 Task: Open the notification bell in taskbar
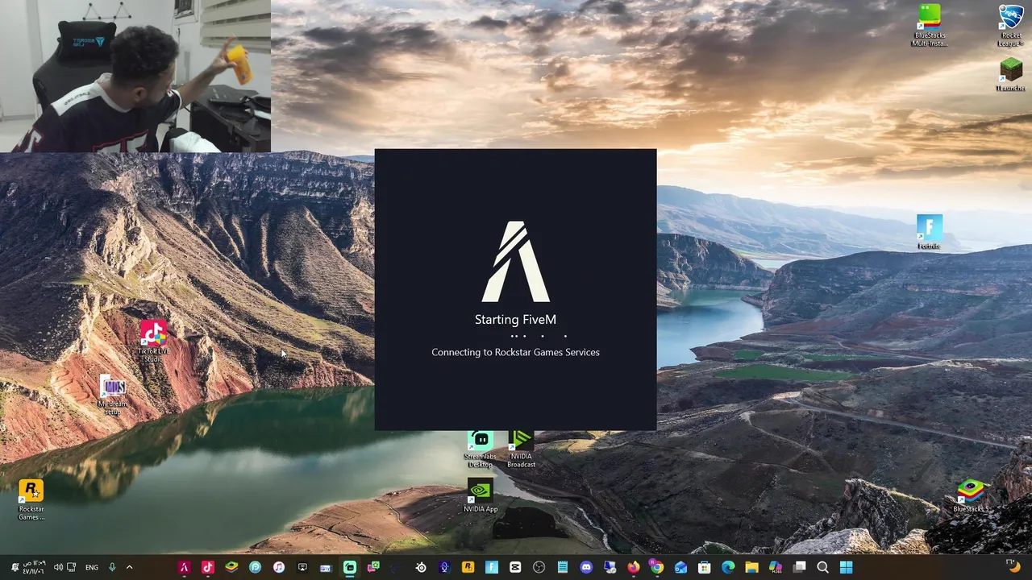tap(15, 567)
